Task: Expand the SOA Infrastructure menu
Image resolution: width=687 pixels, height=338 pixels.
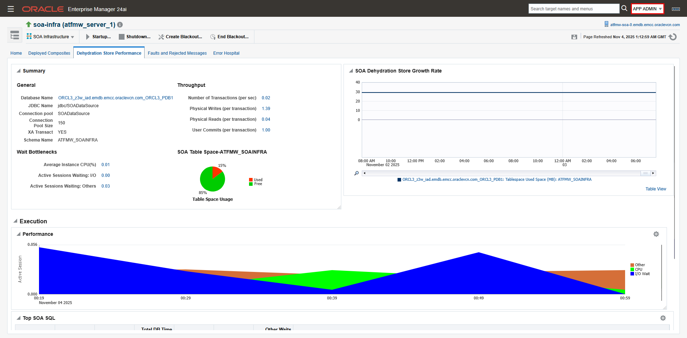Action: click(50, 37)
